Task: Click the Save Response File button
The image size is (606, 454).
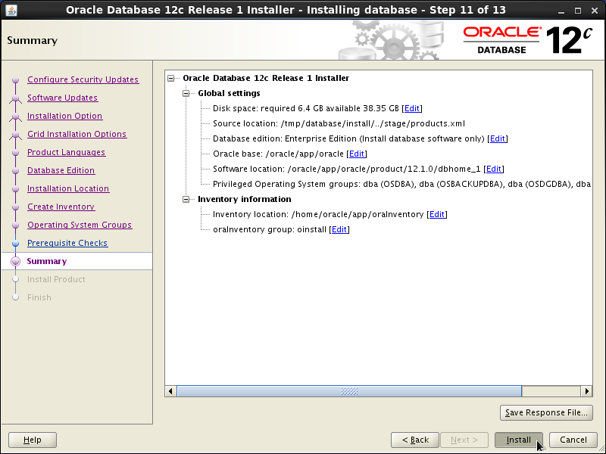Action: tap(546, 412)
